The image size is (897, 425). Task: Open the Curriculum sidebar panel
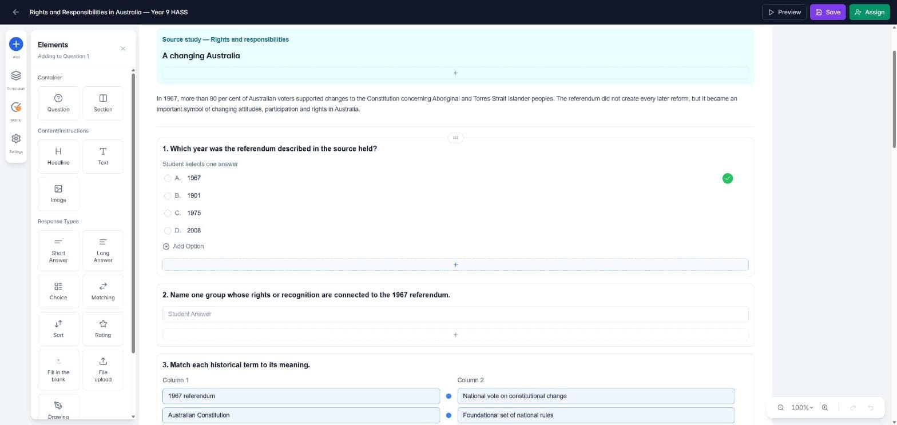pos(16,79)
